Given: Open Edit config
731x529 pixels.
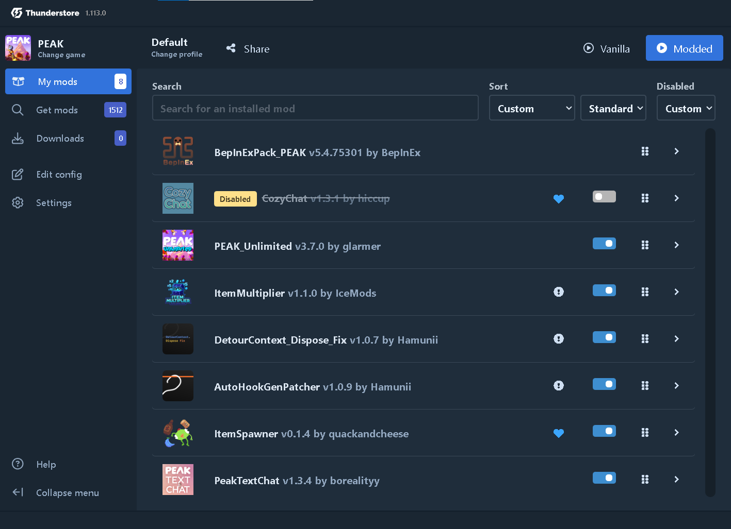Looking at the screenshot, I should point(68,174).
